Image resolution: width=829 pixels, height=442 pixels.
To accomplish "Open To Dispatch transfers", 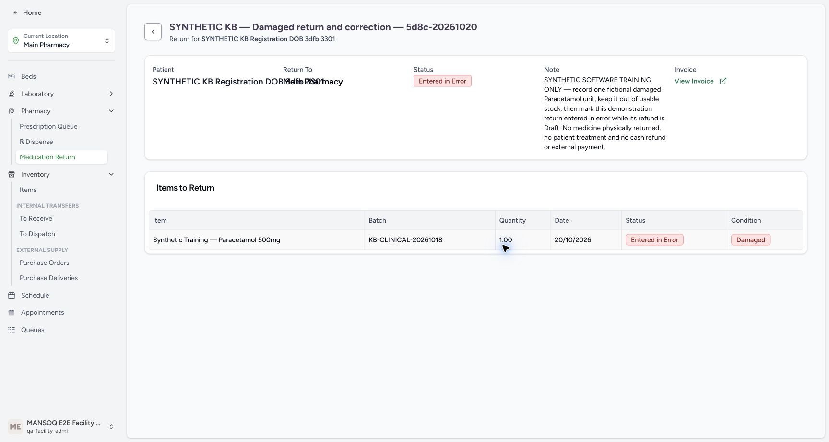I will click(x=37, y=234).
